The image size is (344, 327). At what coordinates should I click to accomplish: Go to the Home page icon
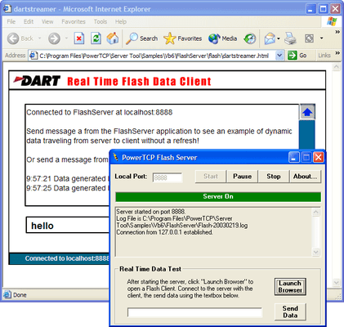[x=113, y=38]
